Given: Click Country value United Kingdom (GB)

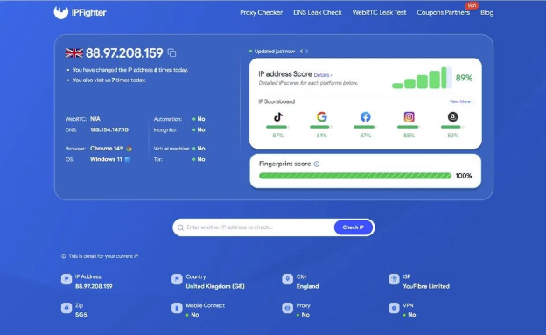Looking at the screenshot, I should (215, 286).
